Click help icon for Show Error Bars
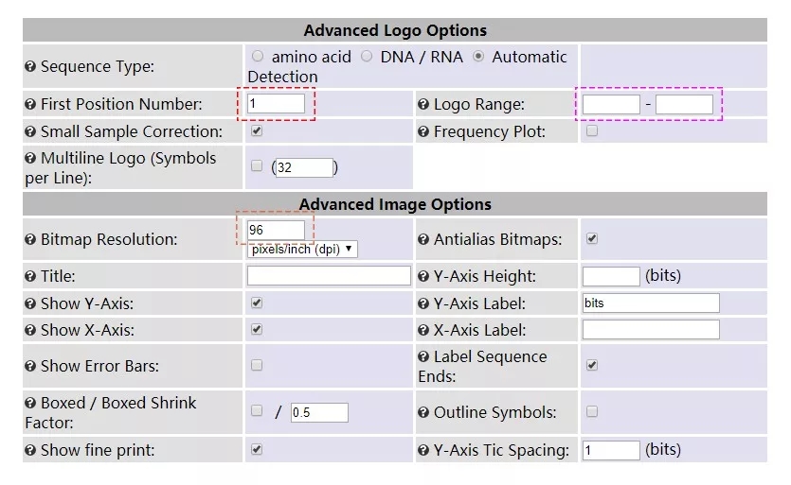The height and width of the screenshot is (485, 791). (x=30, y=366)
